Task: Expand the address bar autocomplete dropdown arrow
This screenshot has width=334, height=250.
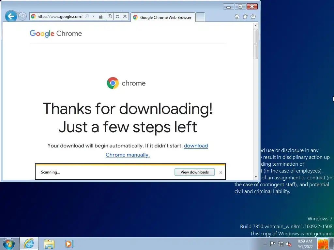Action: point(93,16)
